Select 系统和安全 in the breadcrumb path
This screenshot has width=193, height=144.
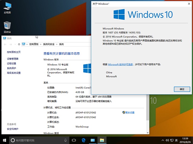49,44
